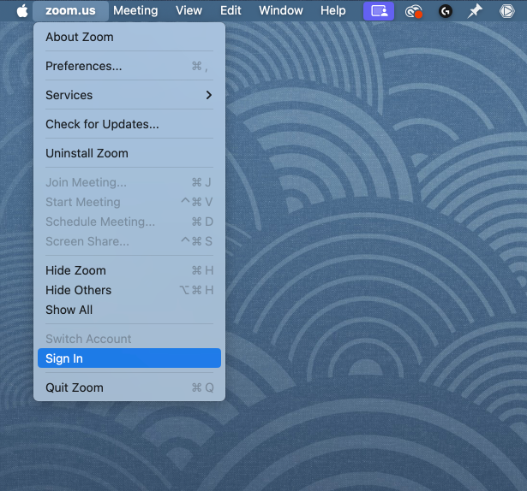Image resolution: width=527 pixels, height=491 pixels.
Task: Click the screen sharing menu bar icon
Action: [379, 11]
